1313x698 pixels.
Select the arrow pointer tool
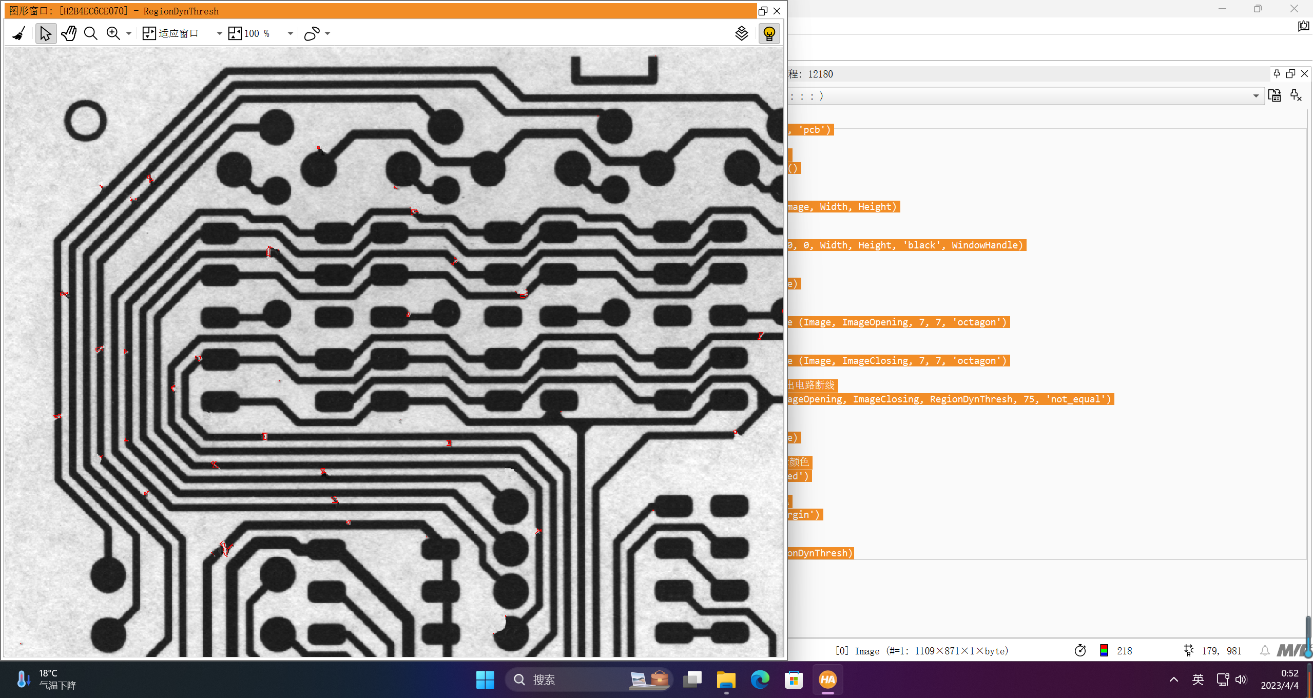pos(46,34)
